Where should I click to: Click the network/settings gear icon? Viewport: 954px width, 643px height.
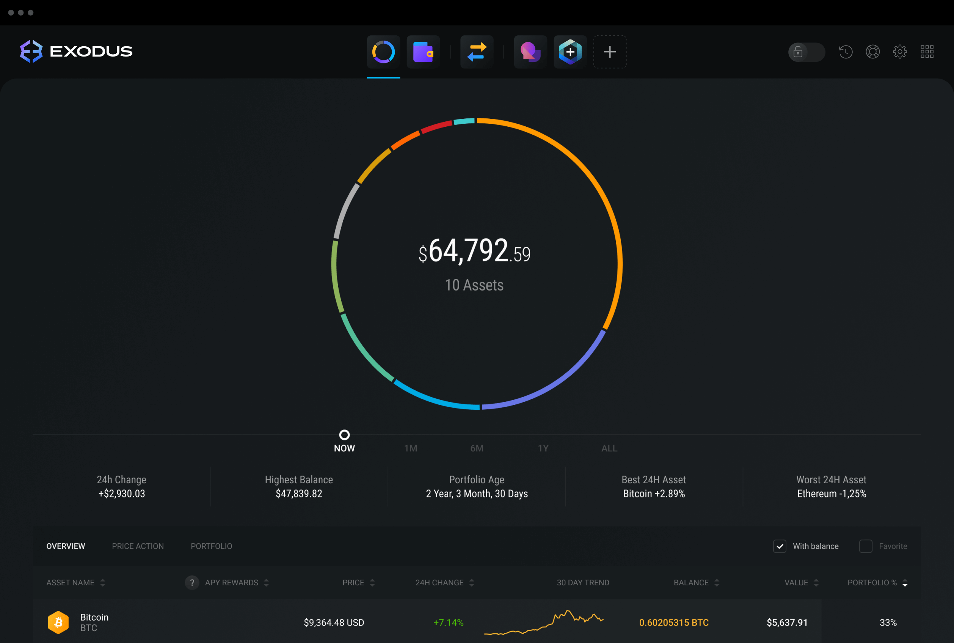[x=900, y=51]
